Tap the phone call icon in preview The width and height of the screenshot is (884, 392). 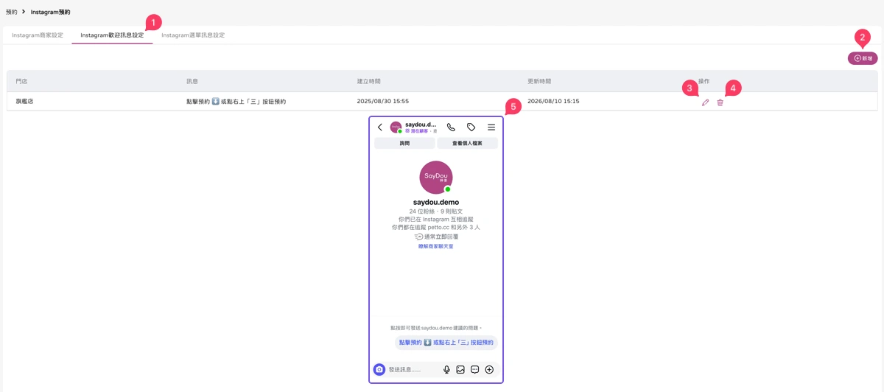coord(451,127)
